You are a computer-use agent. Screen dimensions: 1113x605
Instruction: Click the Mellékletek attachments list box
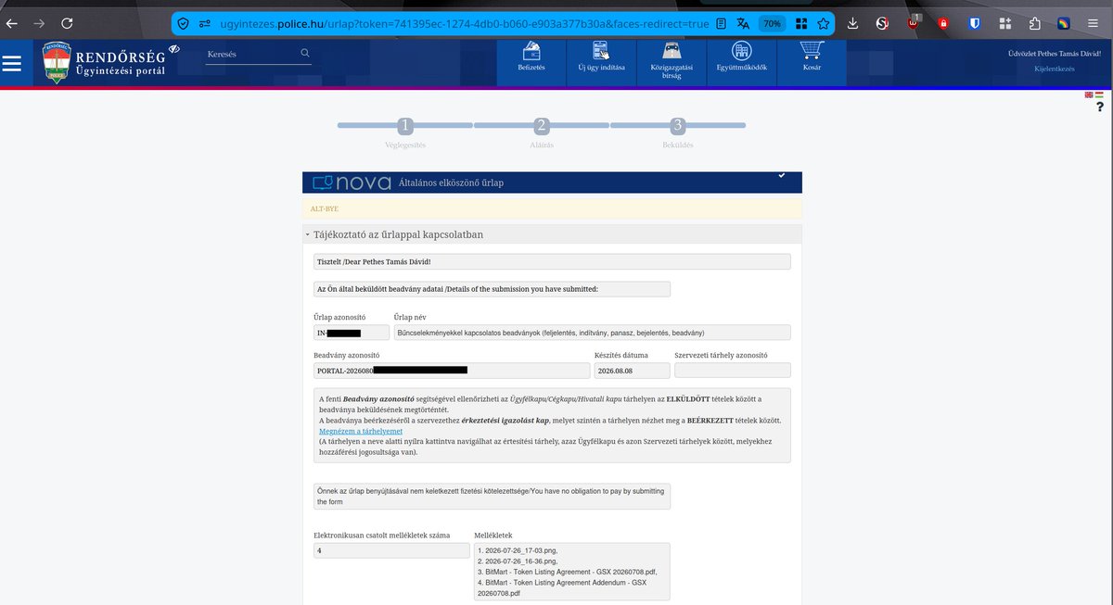[572, 571]
